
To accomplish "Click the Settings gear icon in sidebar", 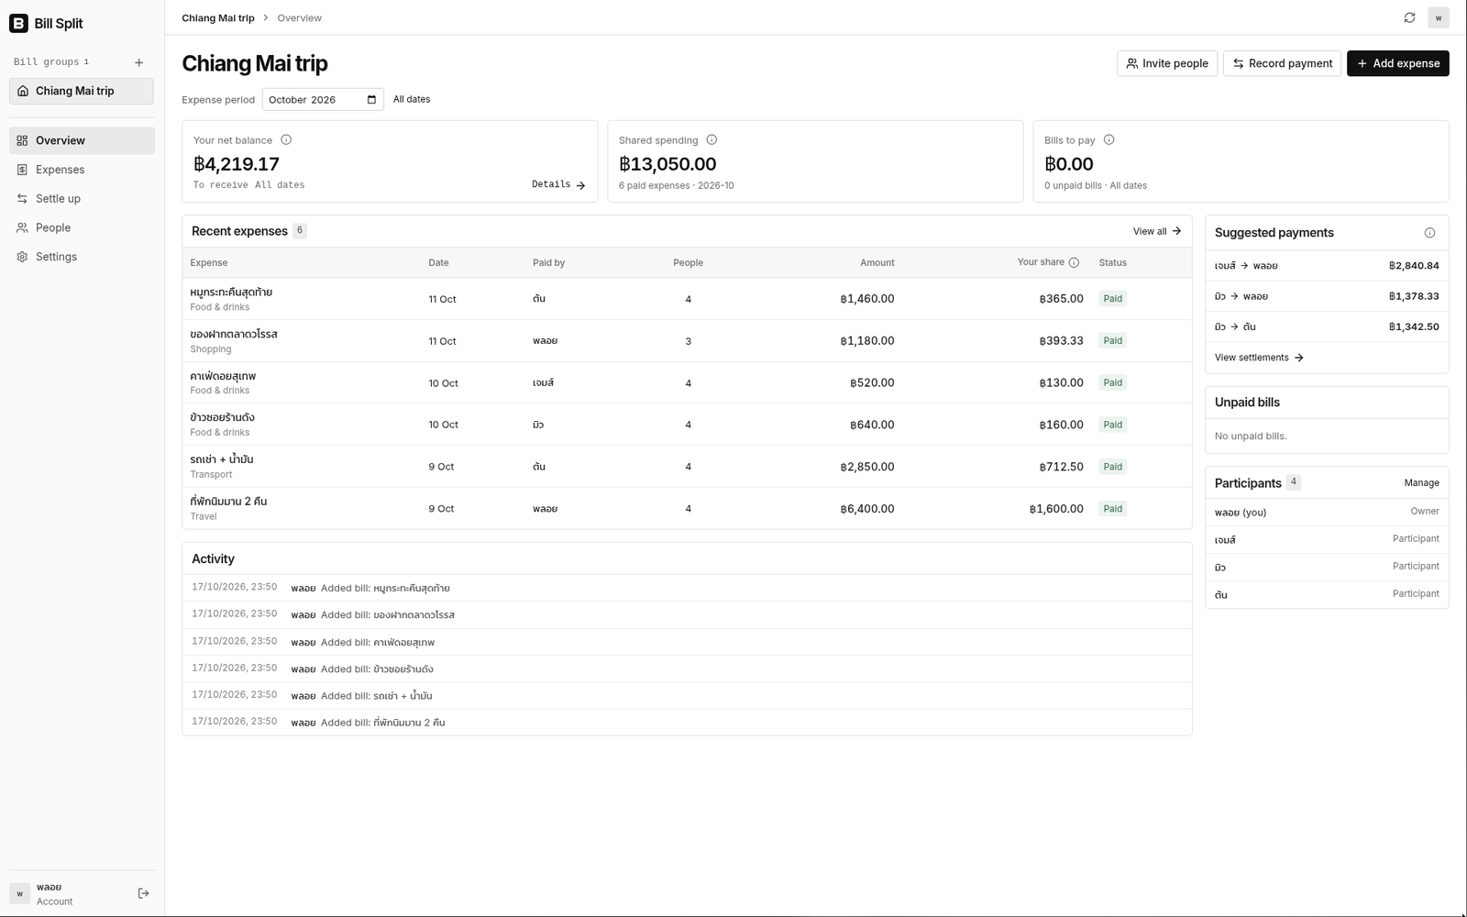I will 22,257.
